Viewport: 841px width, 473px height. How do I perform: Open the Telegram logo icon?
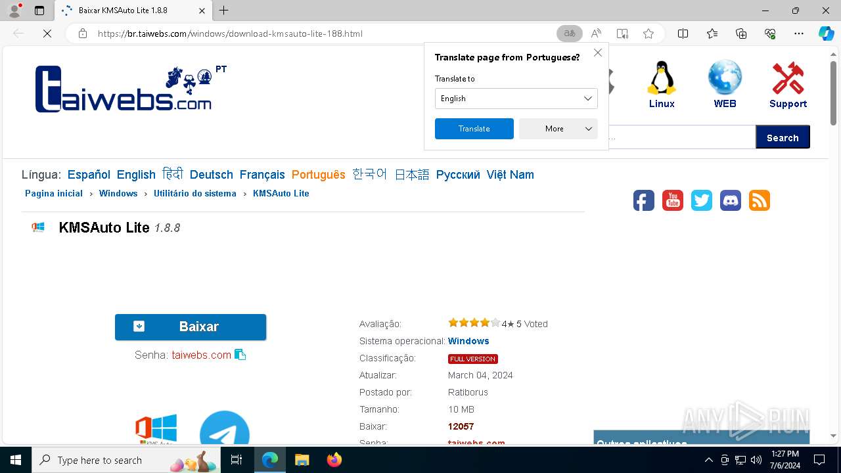click(225, 428)
